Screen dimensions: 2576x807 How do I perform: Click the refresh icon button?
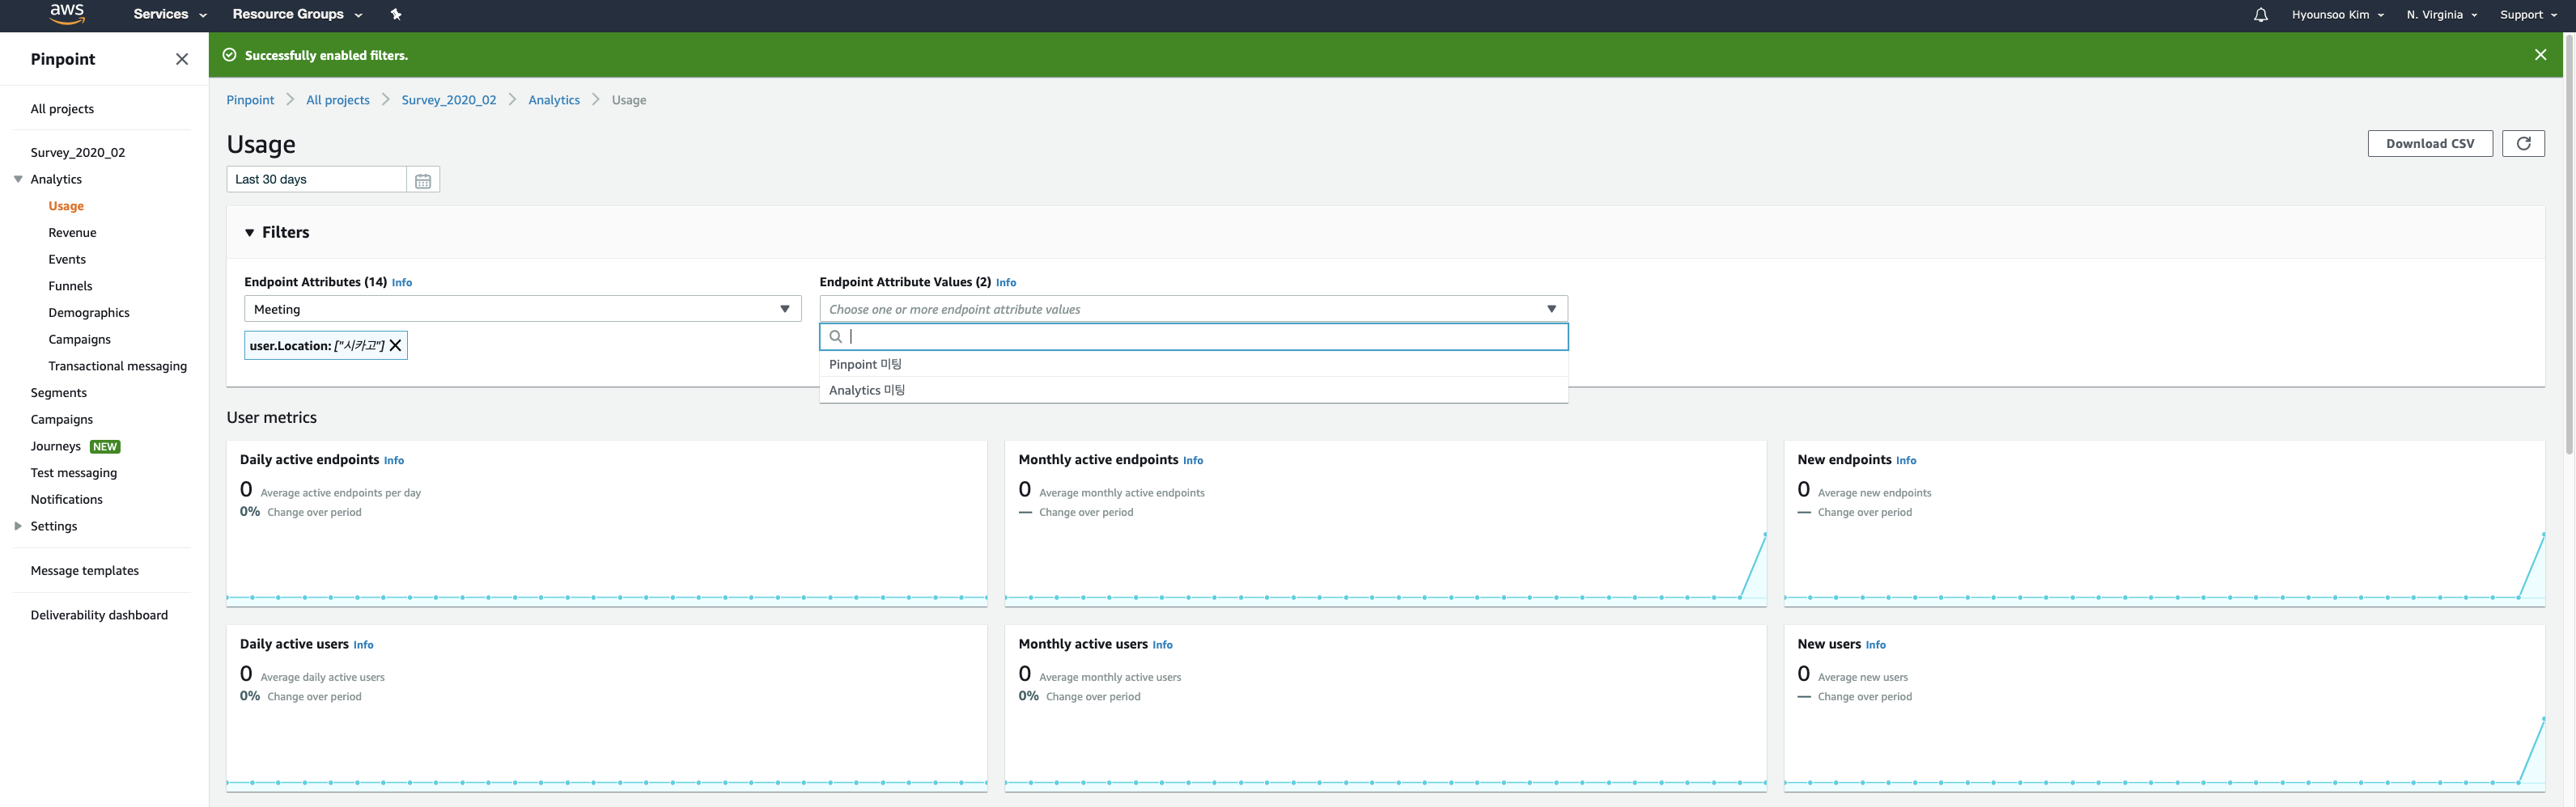[x=2523, y=144]
